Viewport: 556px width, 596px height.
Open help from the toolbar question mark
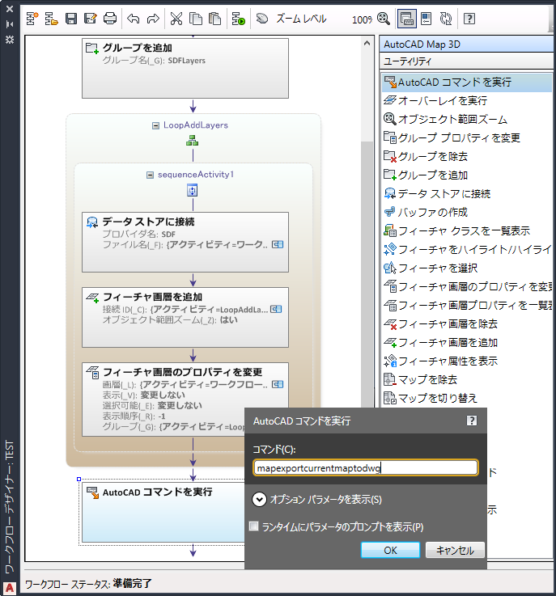tap(469, 19)
